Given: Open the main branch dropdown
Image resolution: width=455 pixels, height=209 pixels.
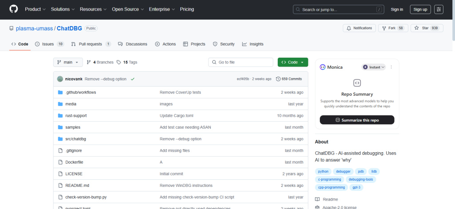Looking at the screenshot, I should (68, 62).
